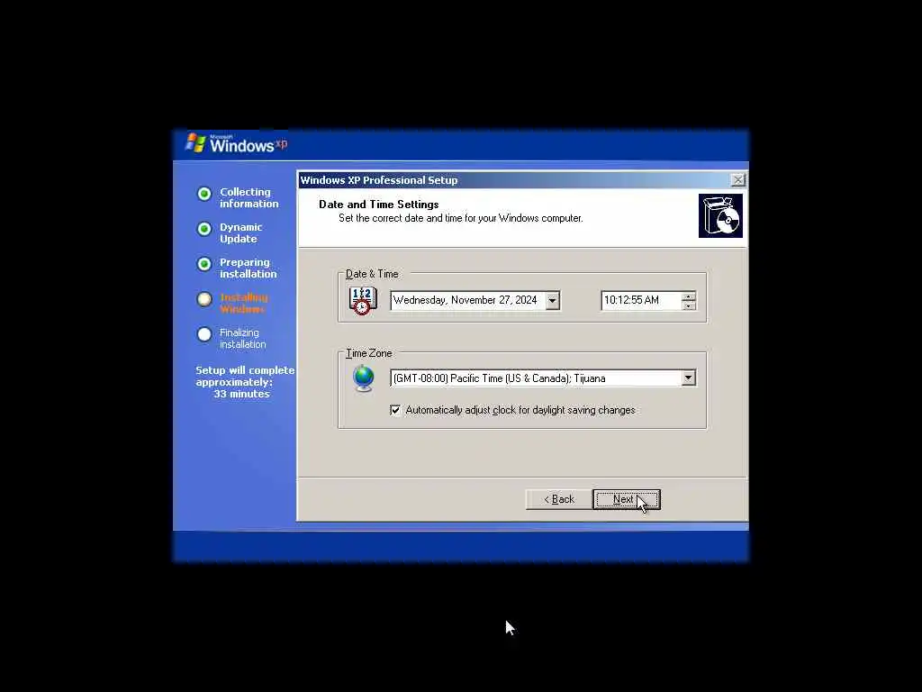
Task: Increase time with up spinner arrow
Action: click(688, 296)
